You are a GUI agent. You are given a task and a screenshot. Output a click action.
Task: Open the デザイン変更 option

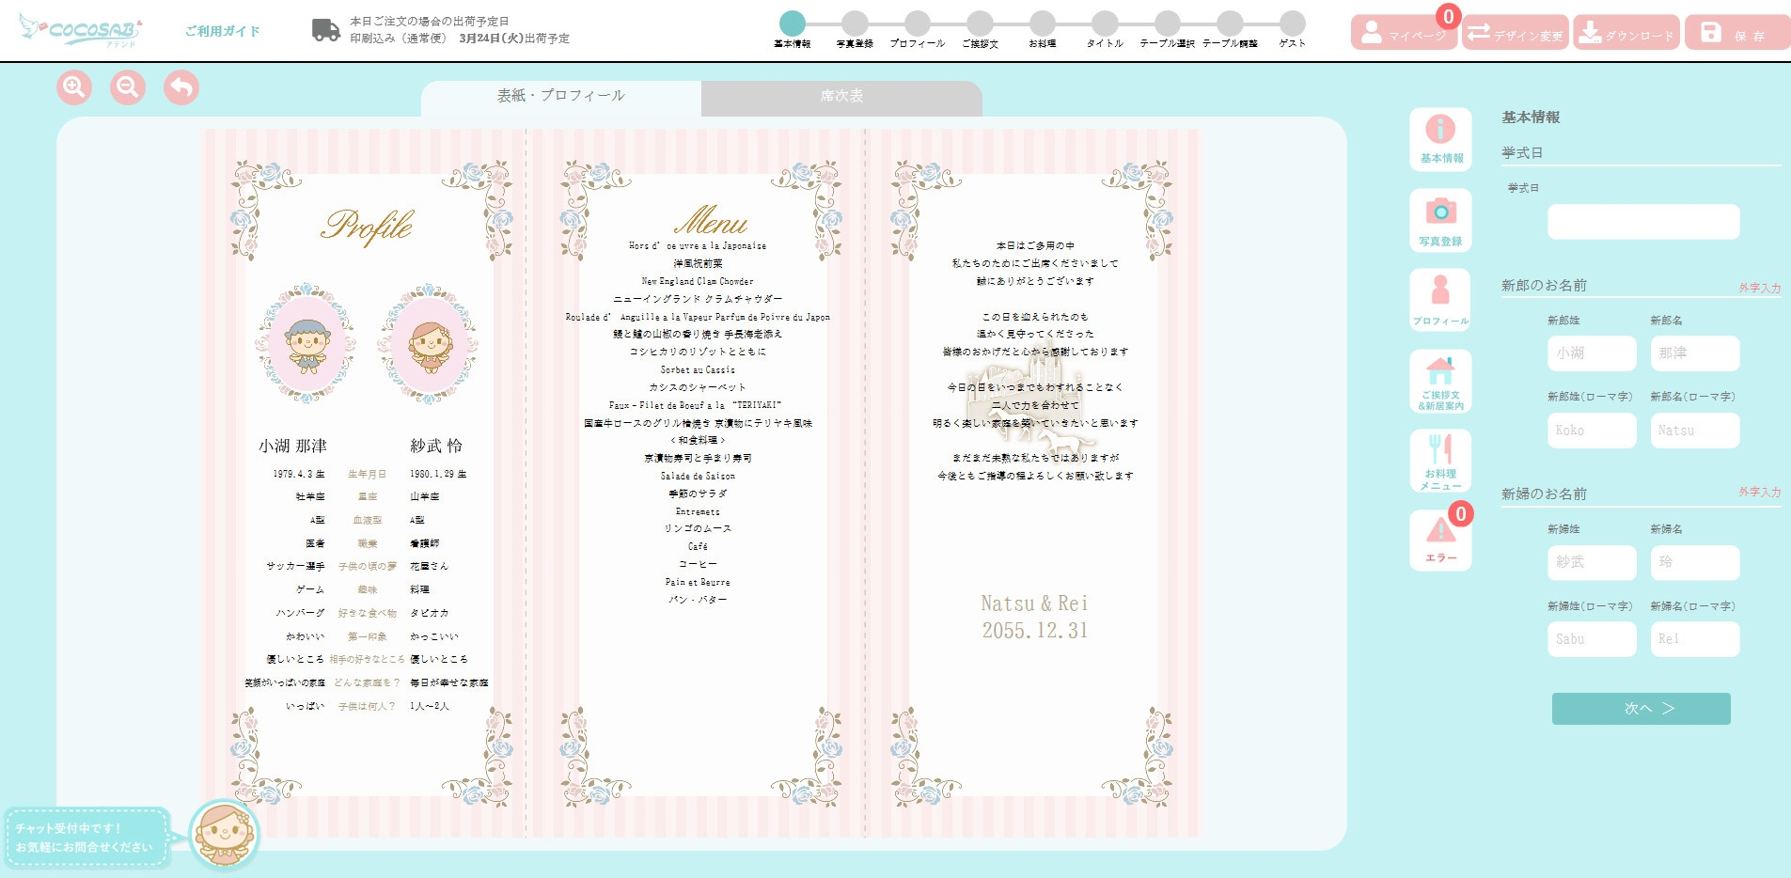click(1516, 31)
